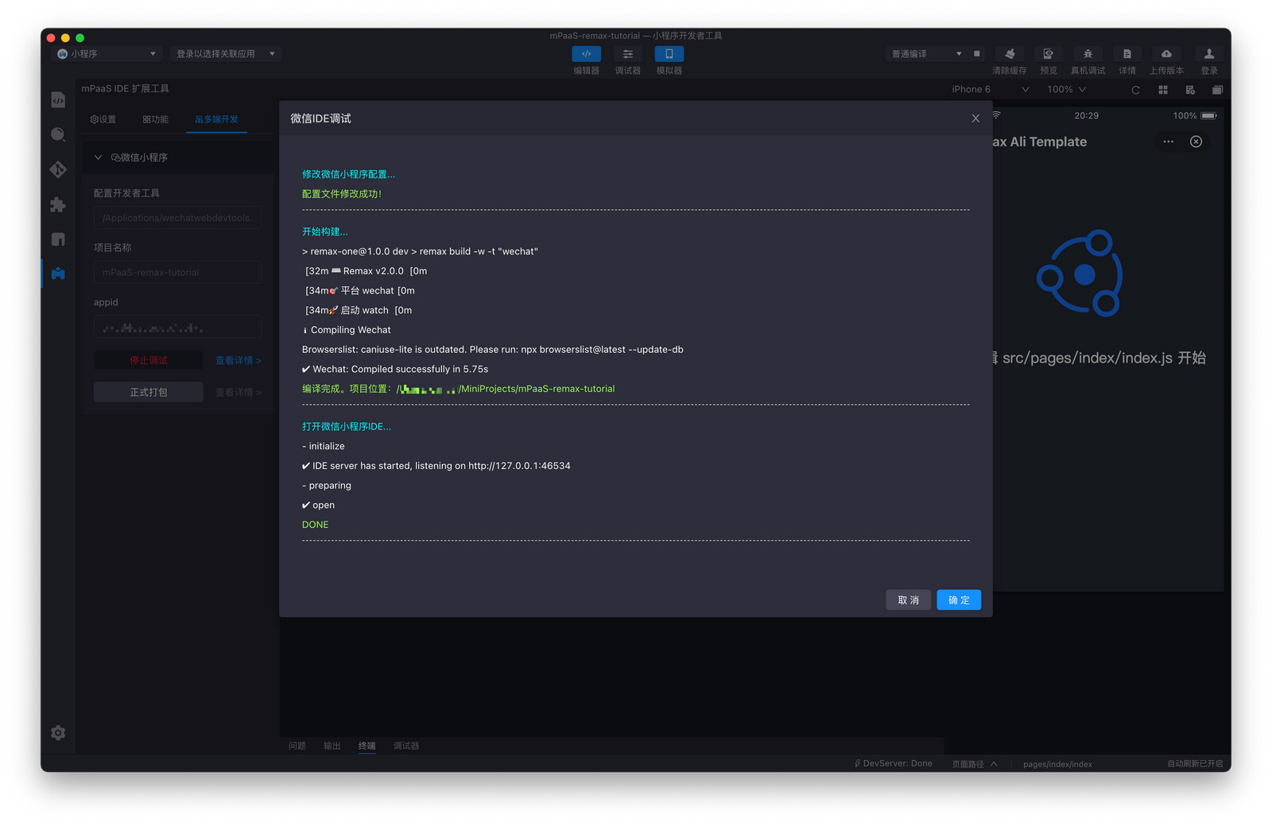Switch to the 终端 terminal tab
1272x826 pixels.
tap(366, 746)
